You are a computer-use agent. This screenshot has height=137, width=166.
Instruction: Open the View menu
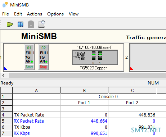pos(73,14)
